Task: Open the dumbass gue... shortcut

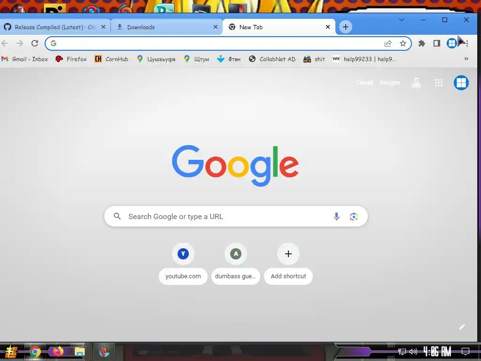Action: (236, 264)
